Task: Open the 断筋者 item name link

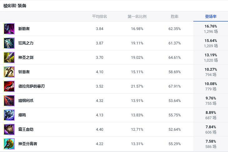Action: (x=24, y=29)
